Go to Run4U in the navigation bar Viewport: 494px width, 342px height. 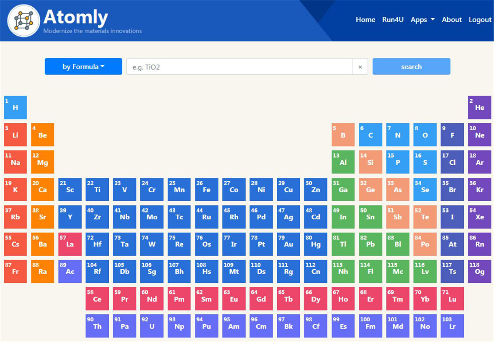[x=393, y=20]
